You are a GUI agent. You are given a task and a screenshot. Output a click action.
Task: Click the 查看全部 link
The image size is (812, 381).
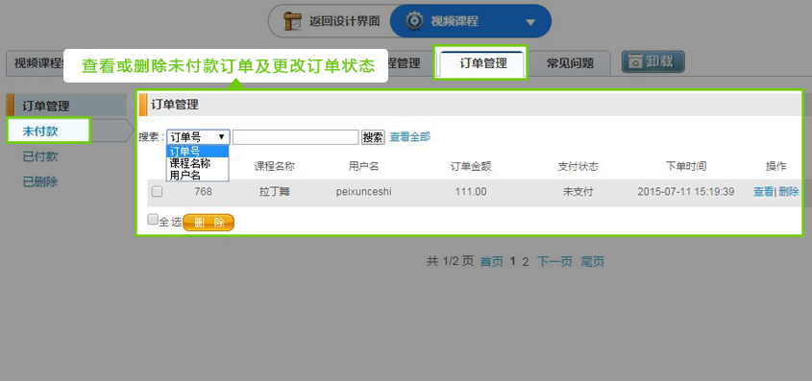pos(409,137)
